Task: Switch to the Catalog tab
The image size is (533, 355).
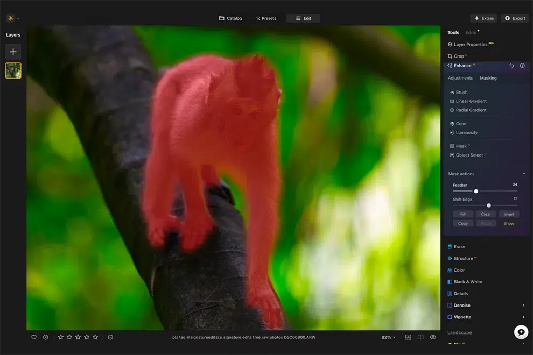Action: coord(230,18)
